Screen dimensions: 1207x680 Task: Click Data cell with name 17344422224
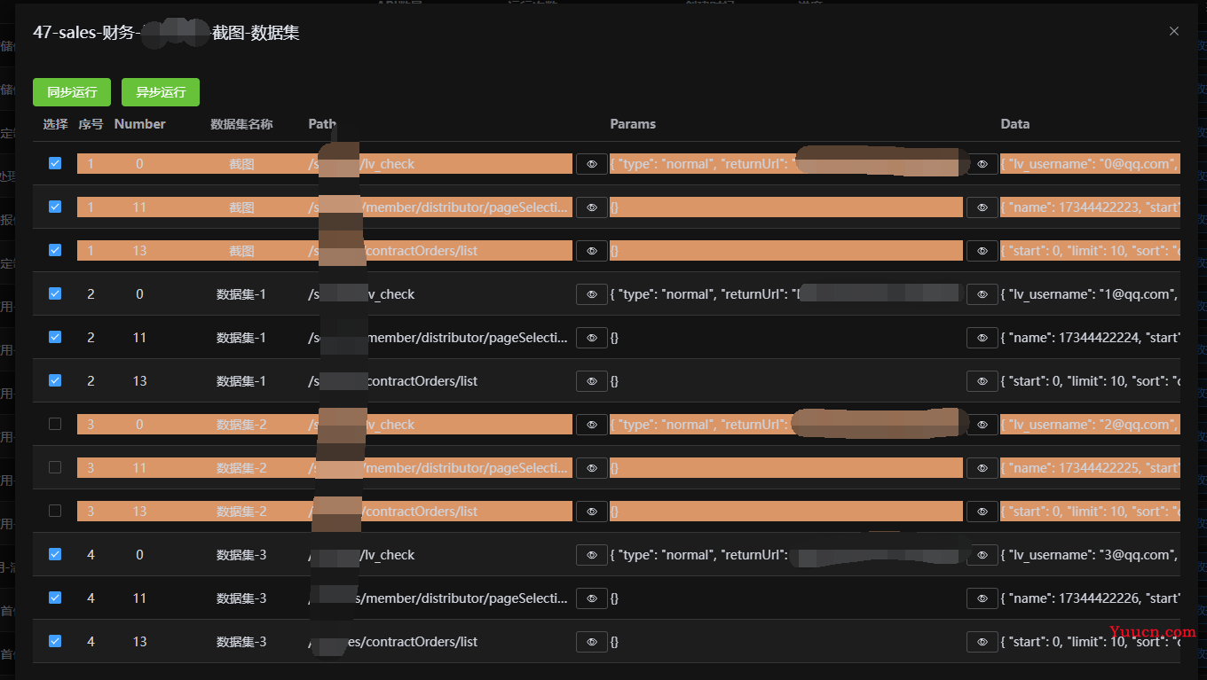[1090, 338]
